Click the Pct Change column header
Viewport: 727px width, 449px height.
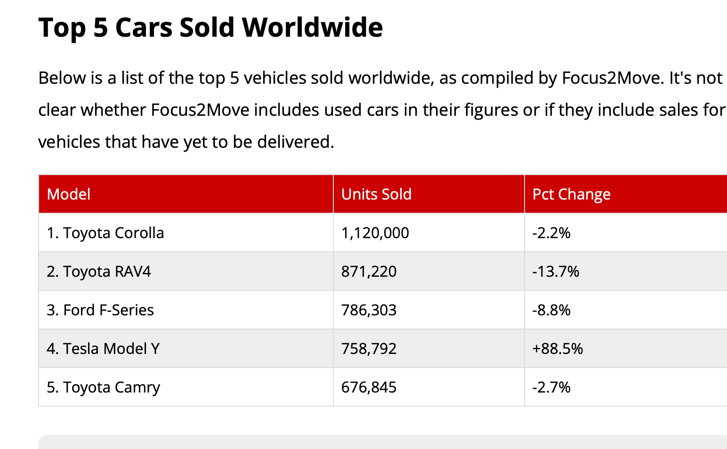(x=571, y=194)
